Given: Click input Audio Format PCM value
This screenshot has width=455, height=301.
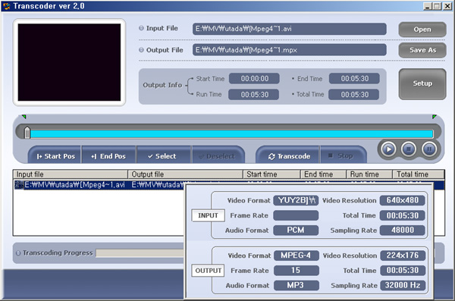Looking at the screenshot, I should click(x=296, y=230).
